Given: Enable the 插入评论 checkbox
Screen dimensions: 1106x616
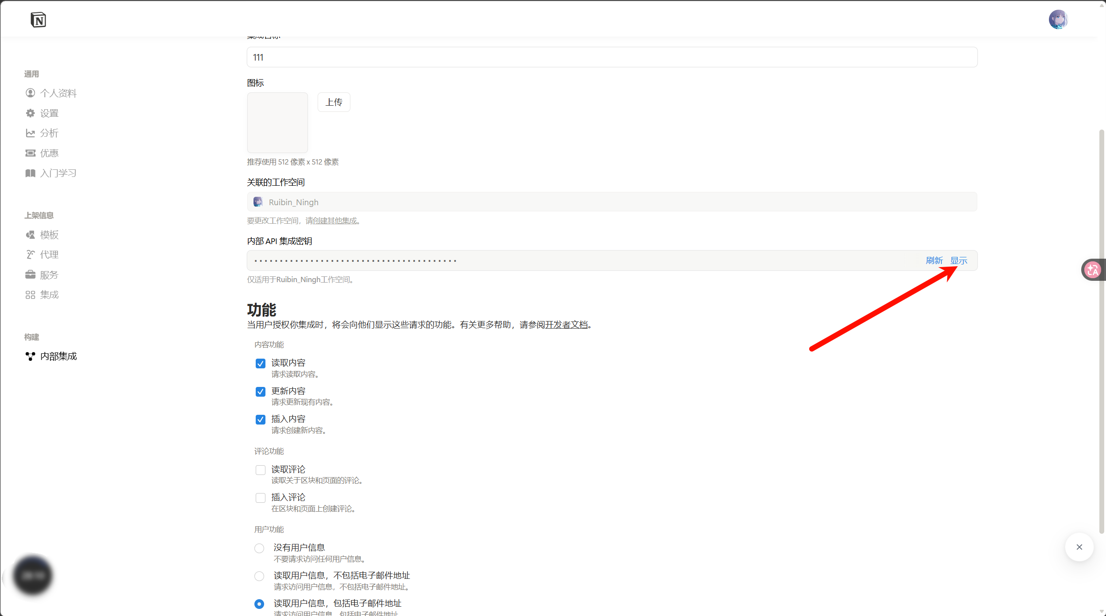Looking at the screenshot, I should point(261,498).
